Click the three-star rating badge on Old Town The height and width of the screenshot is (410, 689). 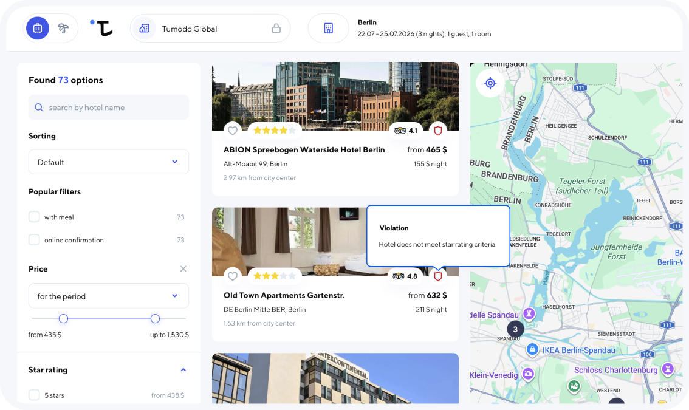tap(275, 276)
